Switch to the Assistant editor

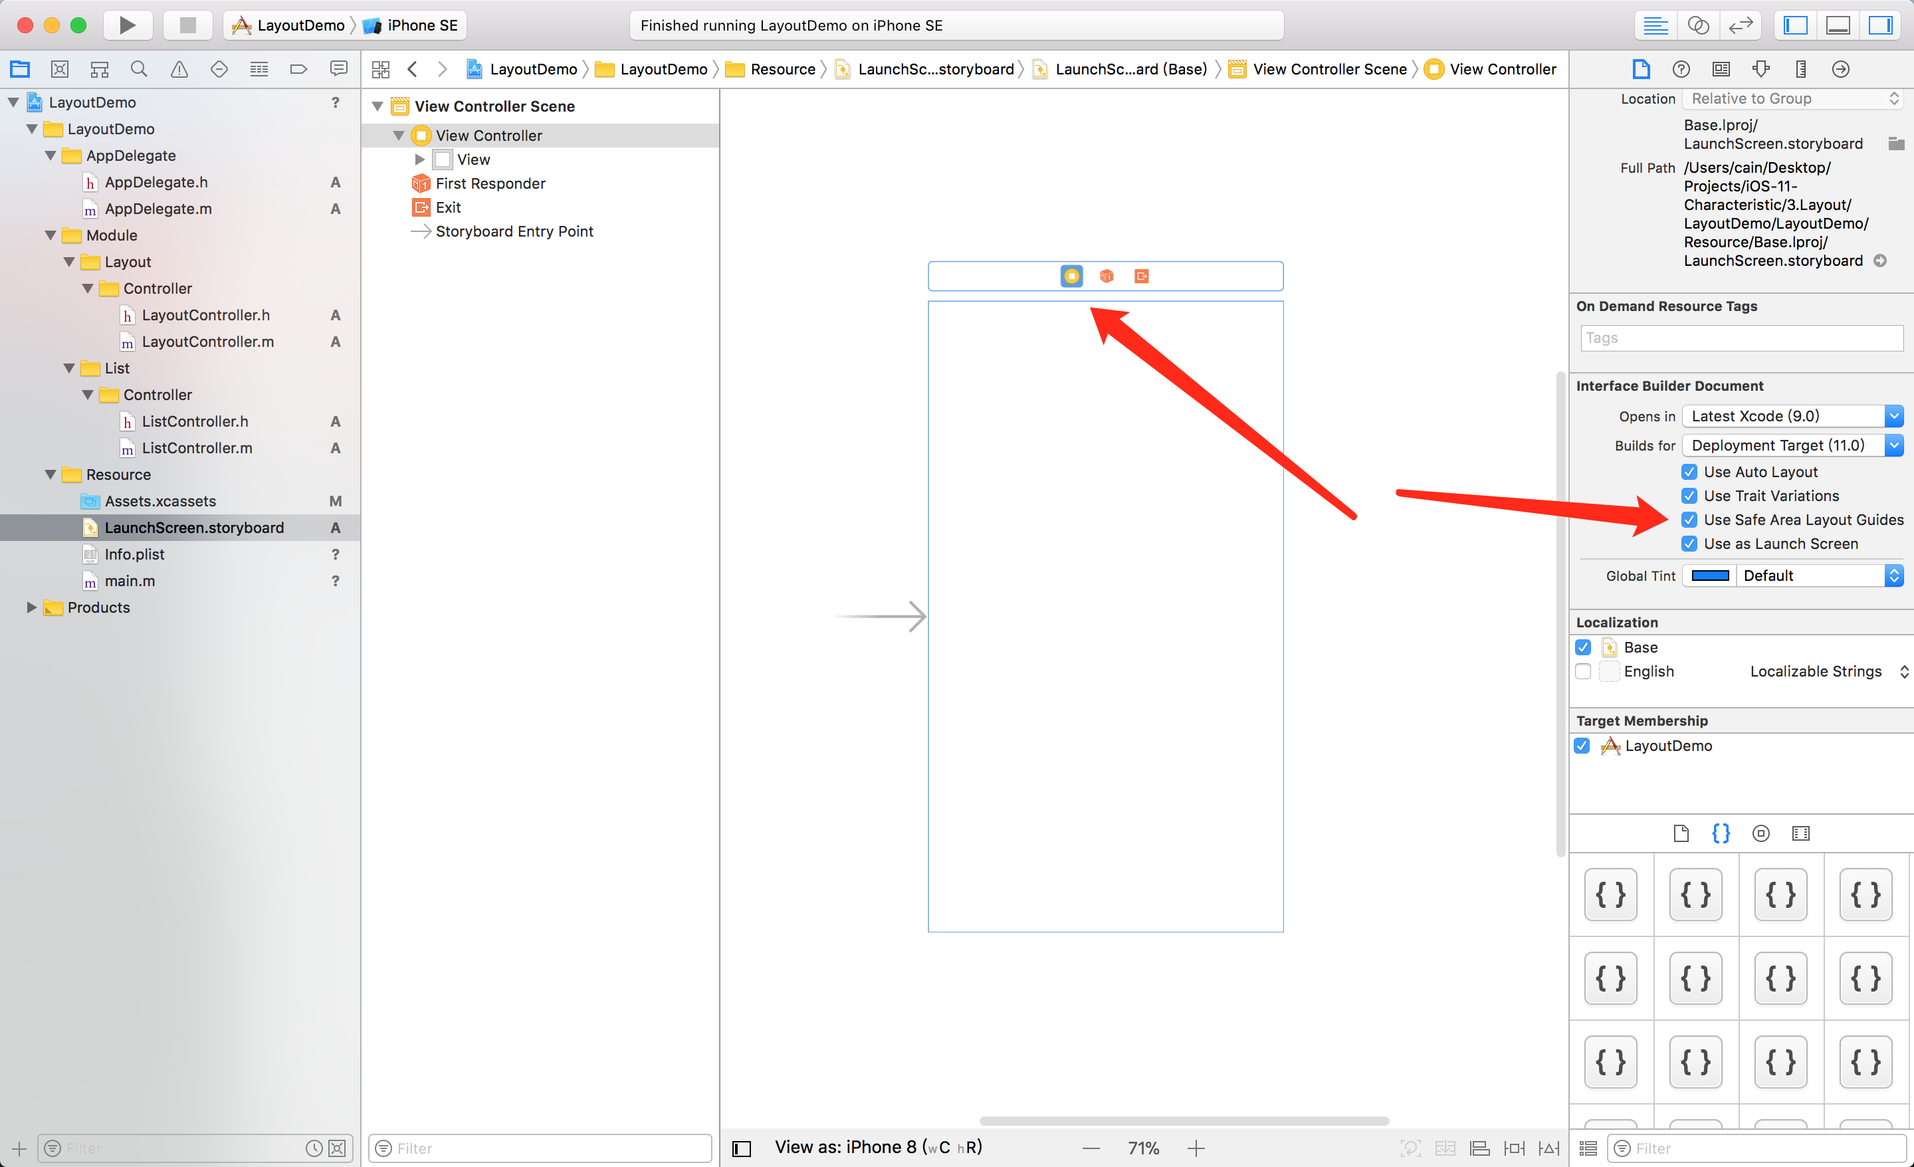coord(1698,25)
